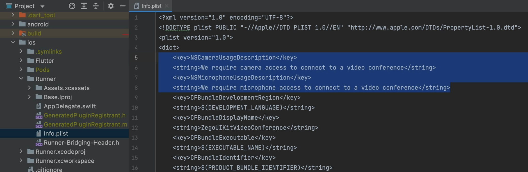Hide the Project tool window with minus icon
Viewport: 528px width, 172px height.
(x=122, y=6)
